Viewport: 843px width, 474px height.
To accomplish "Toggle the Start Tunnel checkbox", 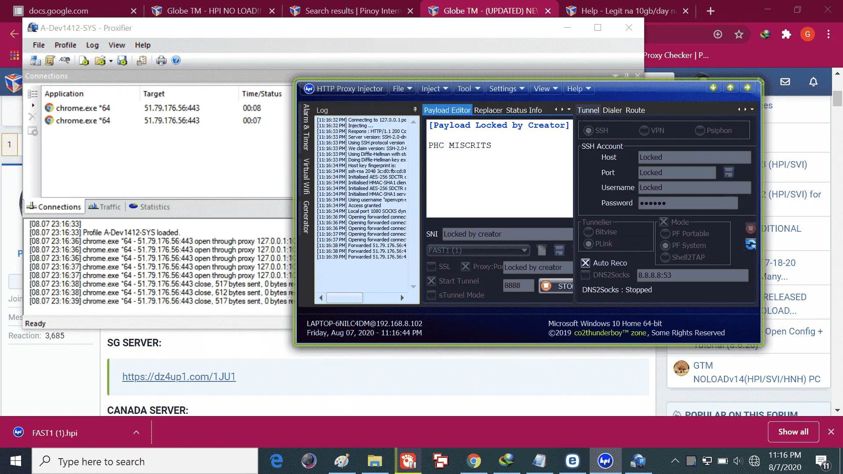I will pos(432,281).
